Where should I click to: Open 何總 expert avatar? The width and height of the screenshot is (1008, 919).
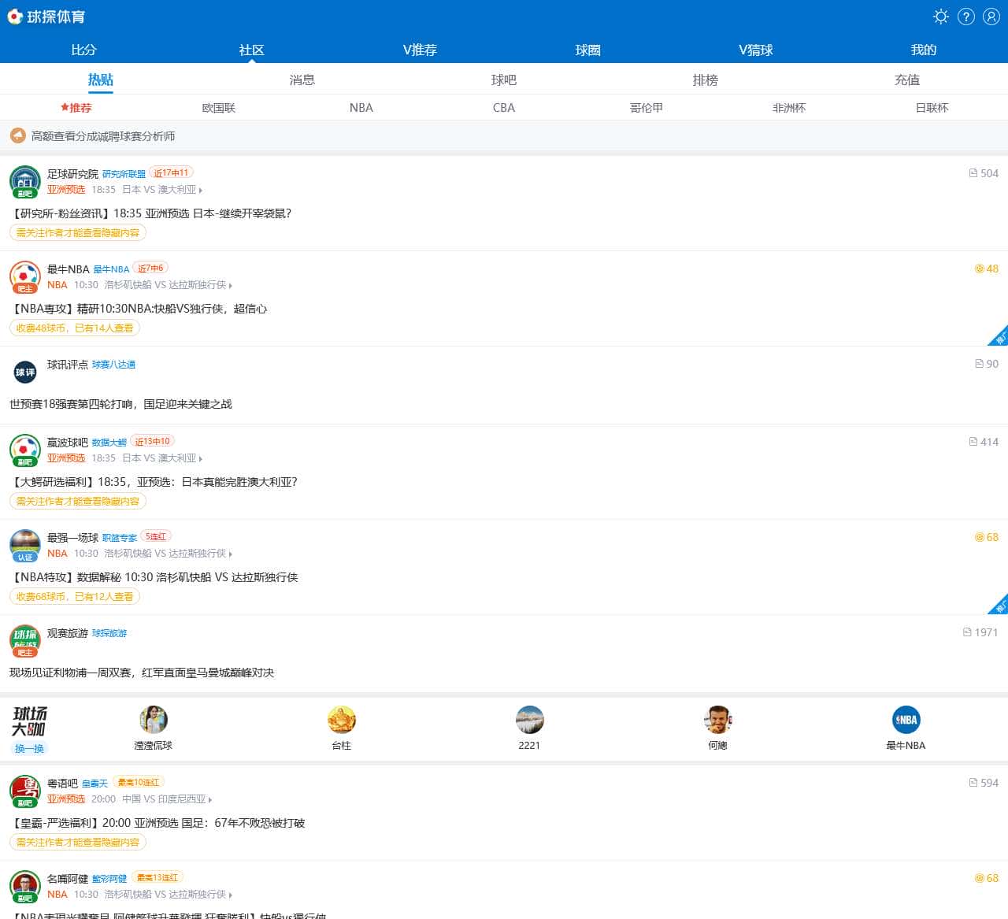(x=717, y=719)
